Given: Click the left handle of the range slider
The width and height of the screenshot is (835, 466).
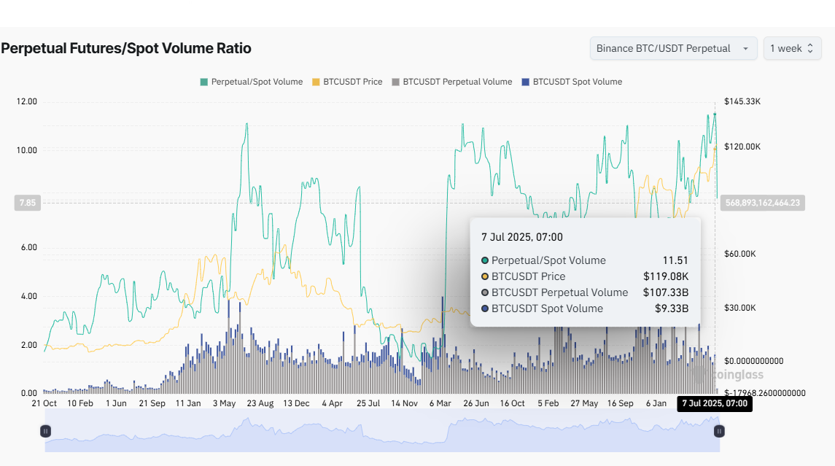Looking at the screenshot, I should click(46, 431).
